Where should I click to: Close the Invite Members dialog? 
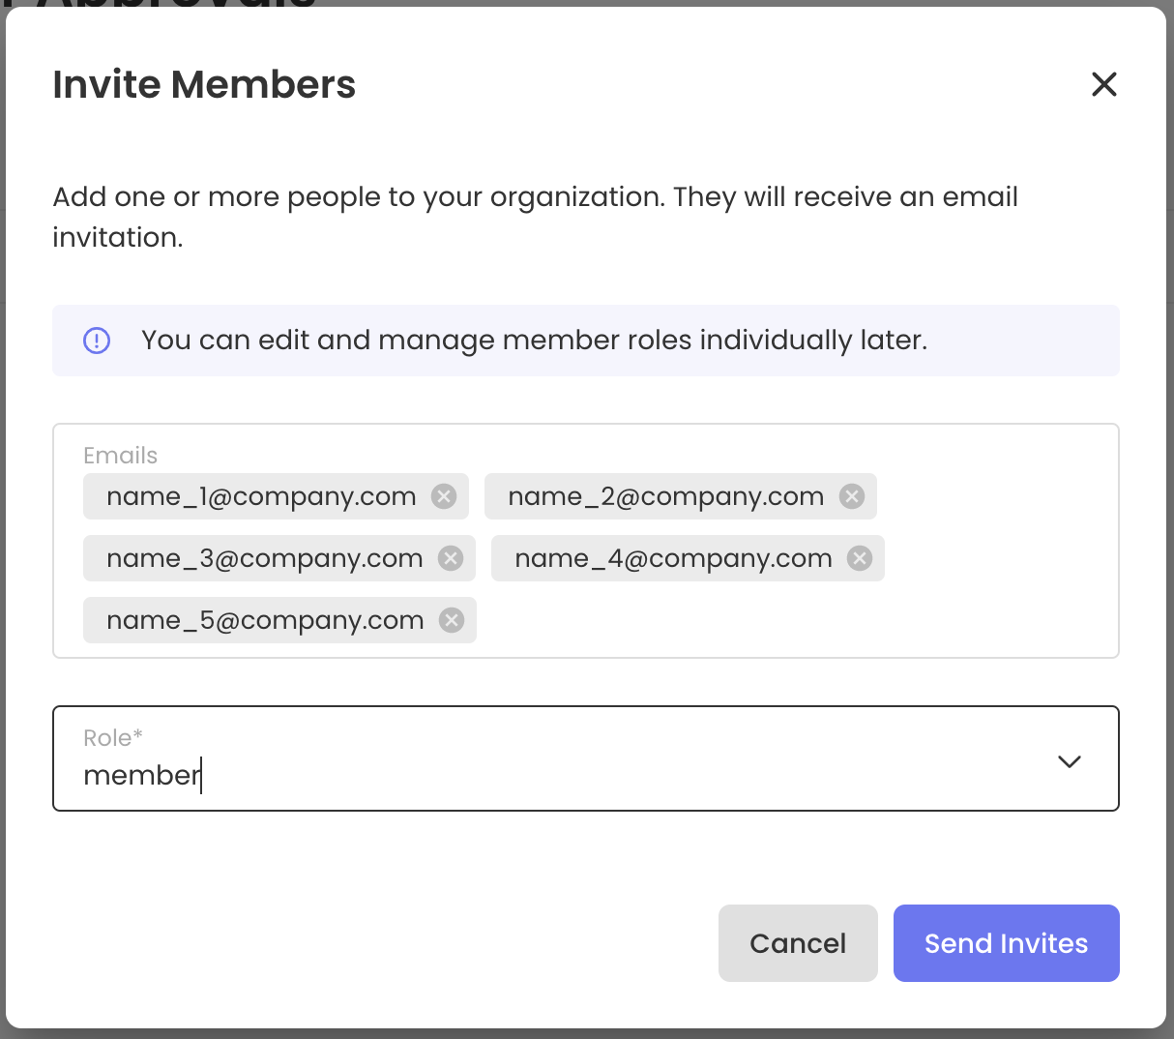point(1103,84)
